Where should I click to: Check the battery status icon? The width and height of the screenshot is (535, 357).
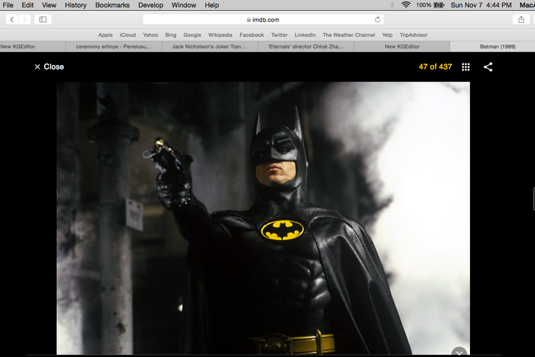[439, 5]
